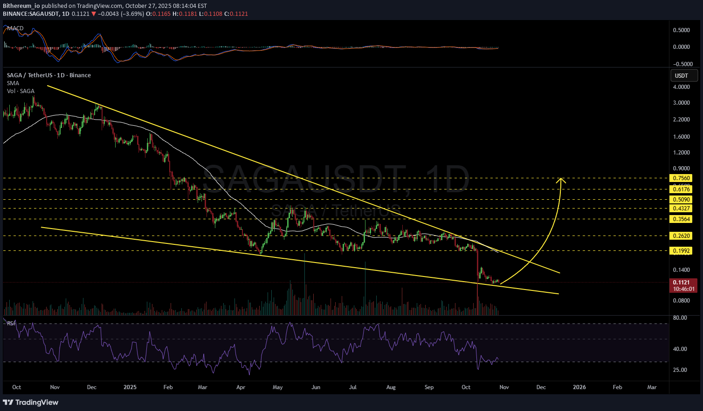This screenshot has width=703, height=411.
Task: Click the red down-triangle change indicator
Action: [94, 14]
